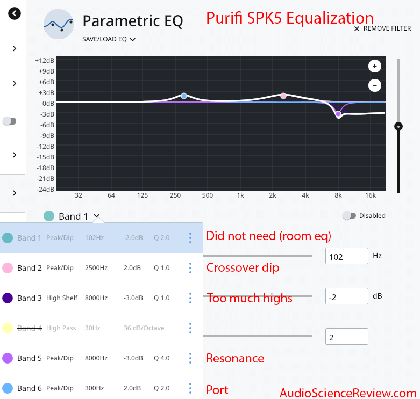
Task: Select Band 2 Peak/Dip 2500Hz entry
Action: click(101, 268)
